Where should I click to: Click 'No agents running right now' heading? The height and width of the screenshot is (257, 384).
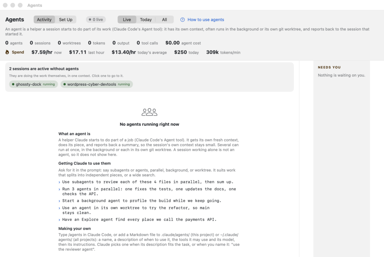pos(149,124)
